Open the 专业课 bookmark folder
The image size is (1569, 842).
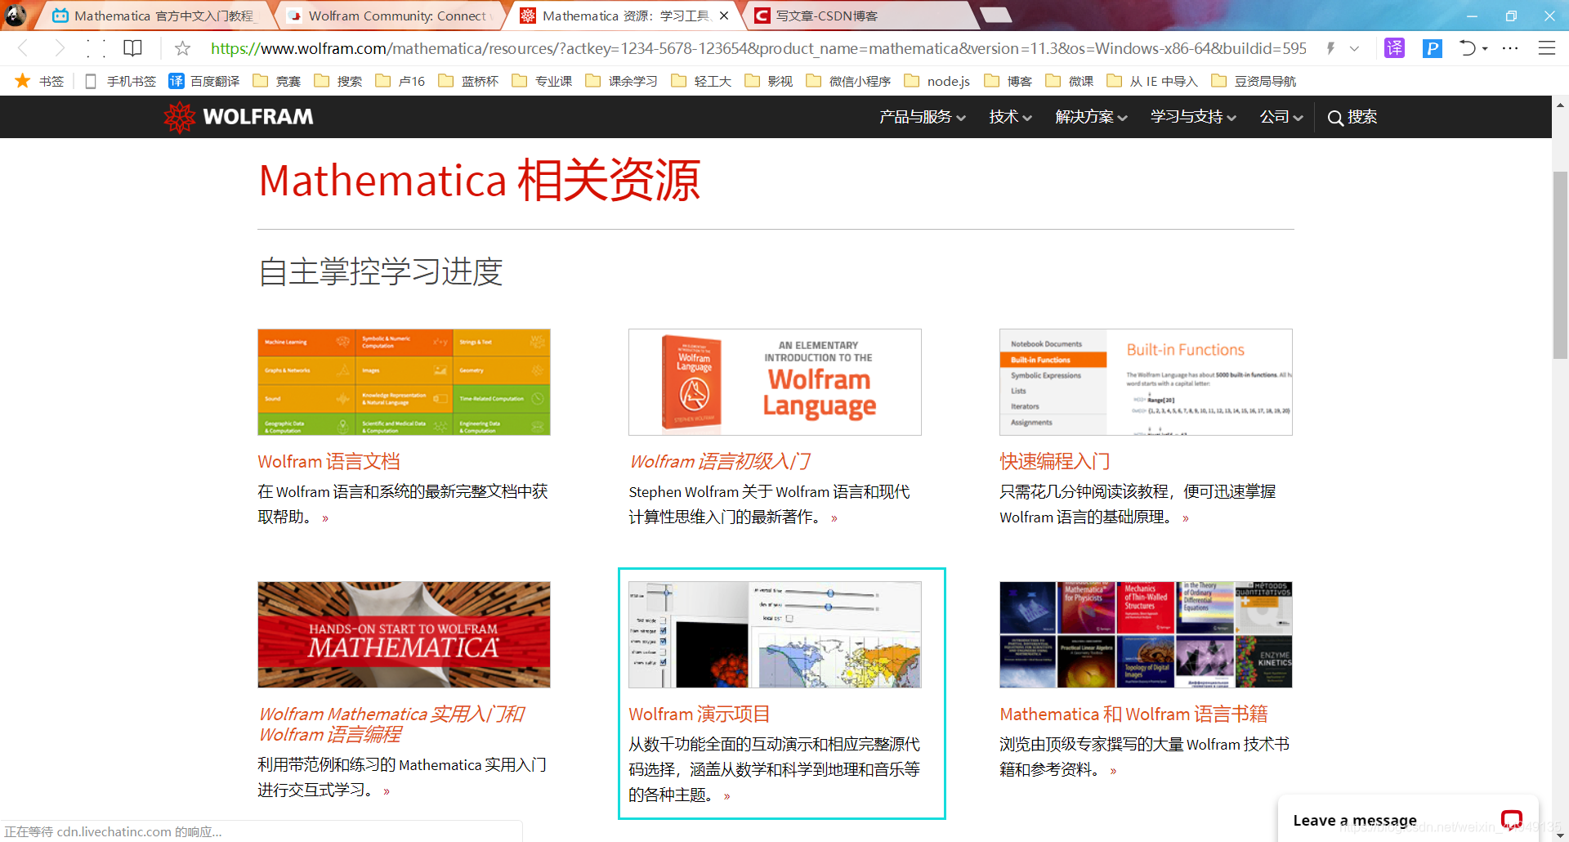coord(543,81)
